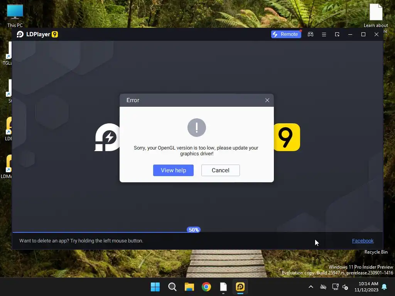Close the LDPlayer window
Screen dimensions: 395x296
point(376,34)
